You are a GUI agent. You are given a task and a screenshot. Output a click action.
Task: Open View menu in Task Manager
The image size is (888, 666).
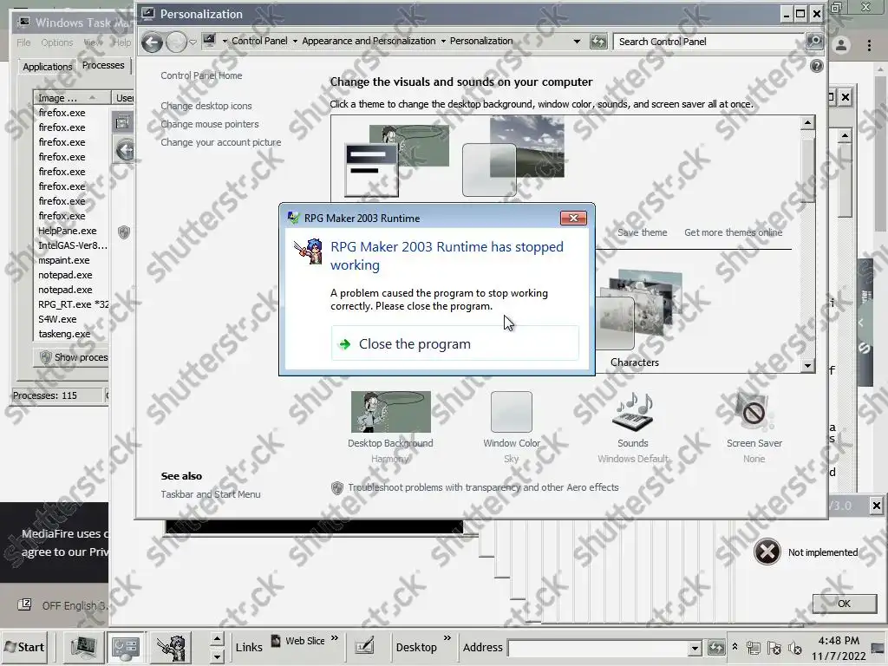pyautogui.click(x=93, y=42)
